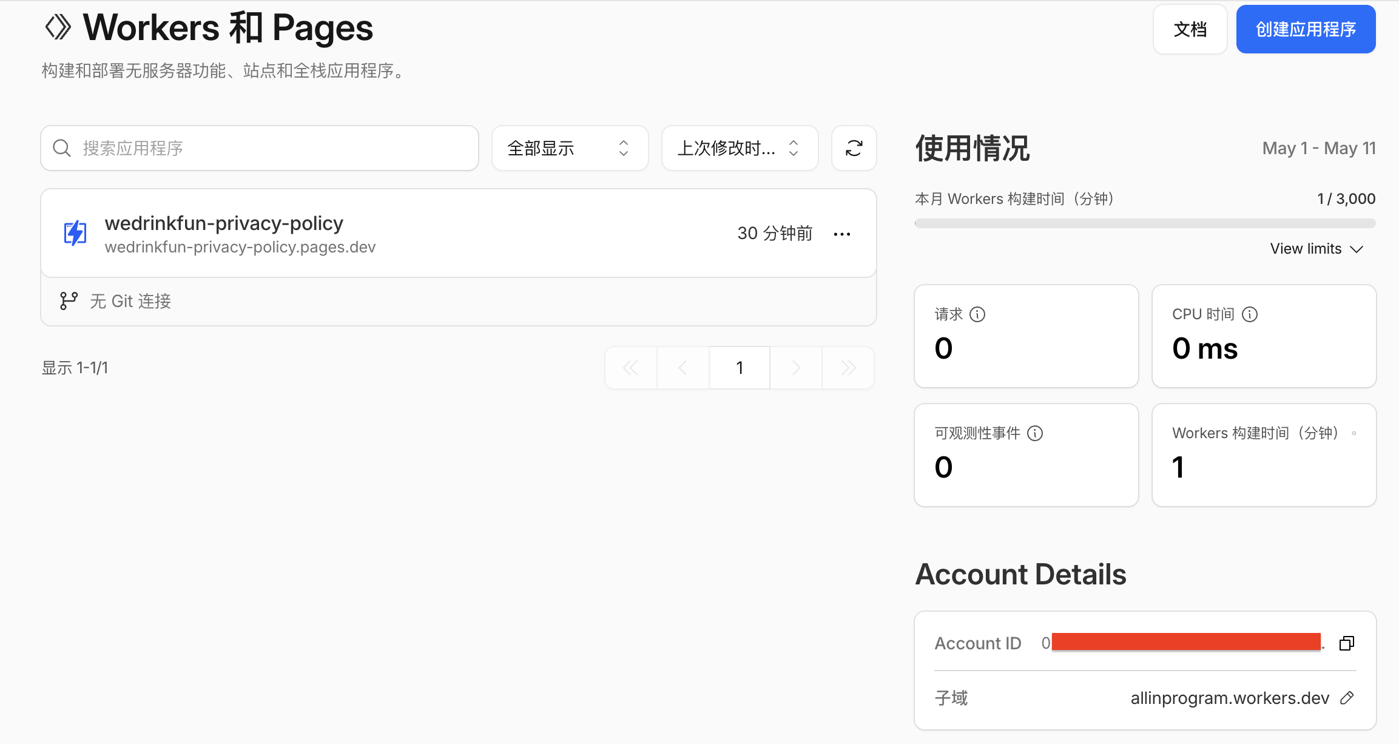This screenshot has width=1399, height=744.
Task: Open the three-dot menu for wedrinkfun-privacy-policy
Action: tap(842, 234)
